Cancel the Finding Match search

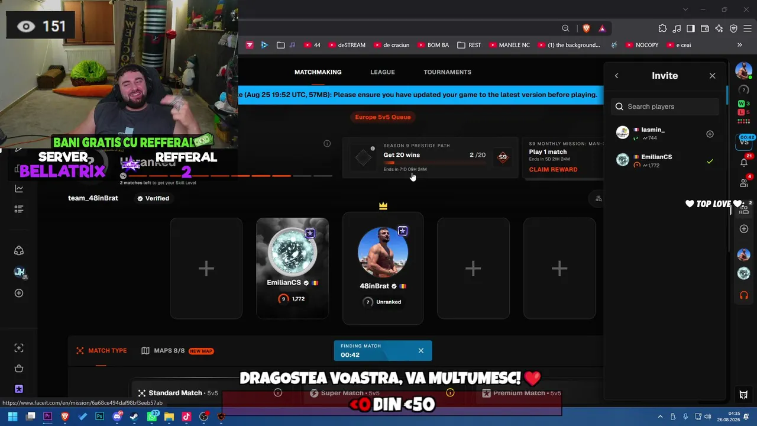[421, 351]
